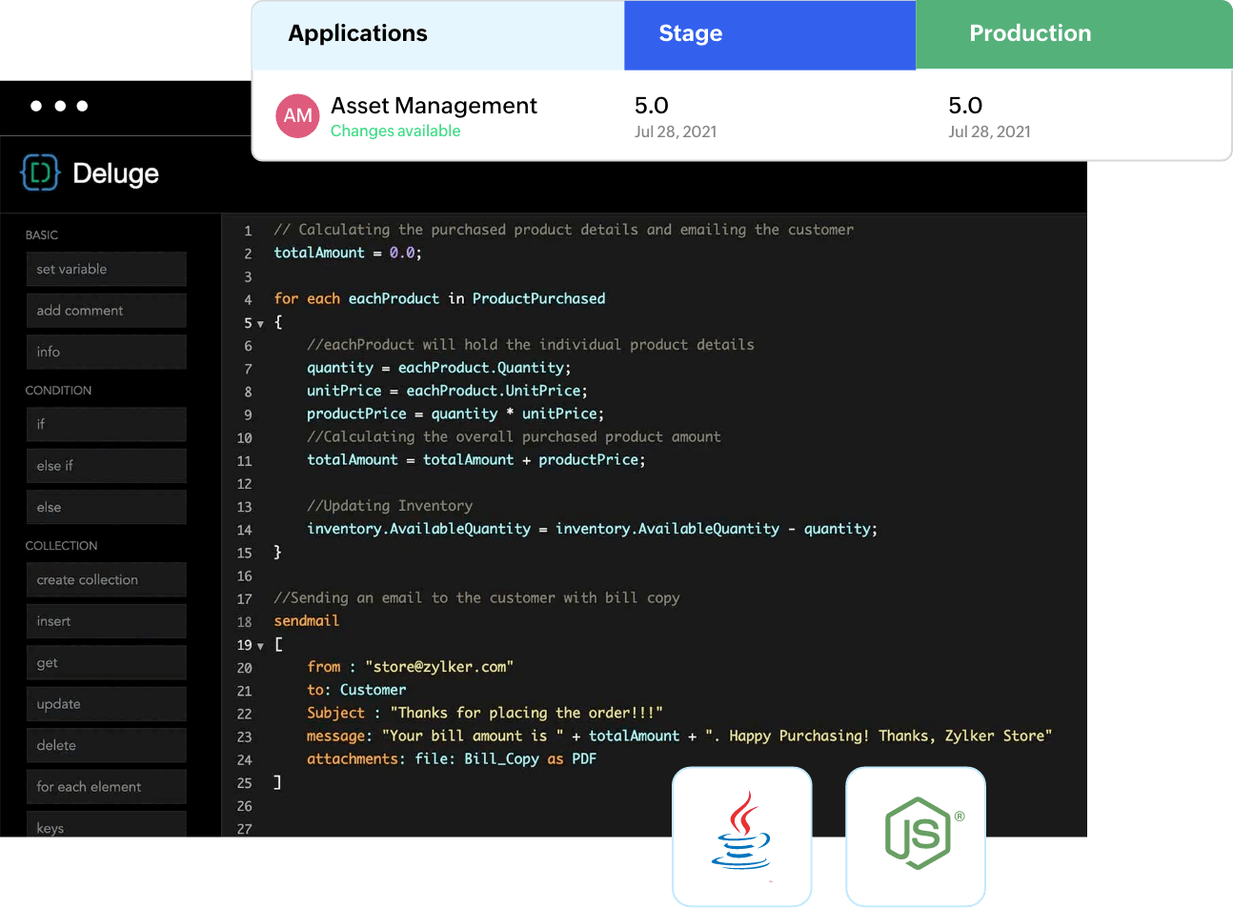
Task: Click the Node.js hexagon logo icon
Action: [x=918, y=834]
